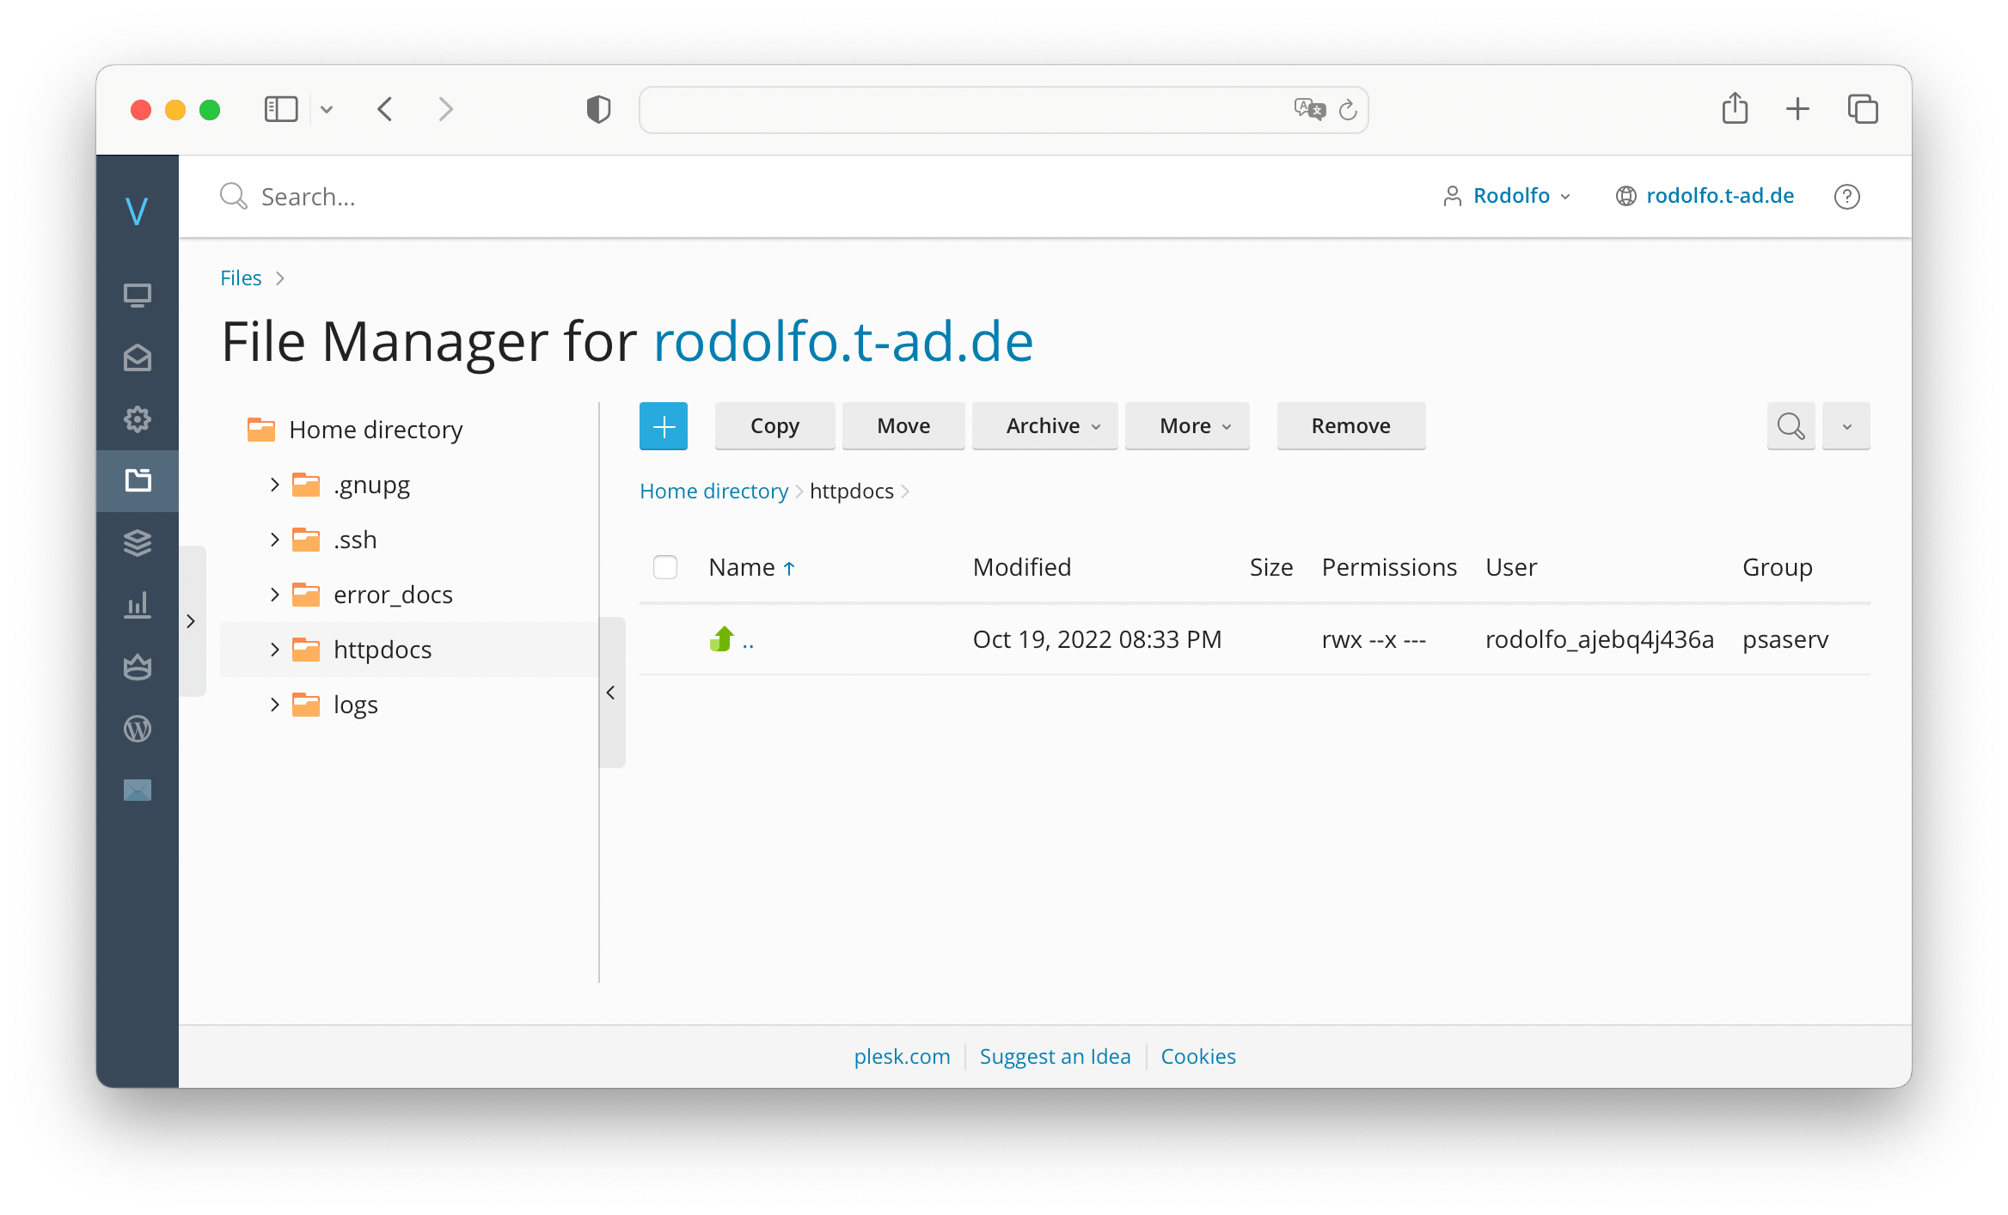Screen dimensions: 2008x1215
Task: Open the blue envelope icon at sidebar bottom
Action: pyautogui.click(x=138, y=790)
